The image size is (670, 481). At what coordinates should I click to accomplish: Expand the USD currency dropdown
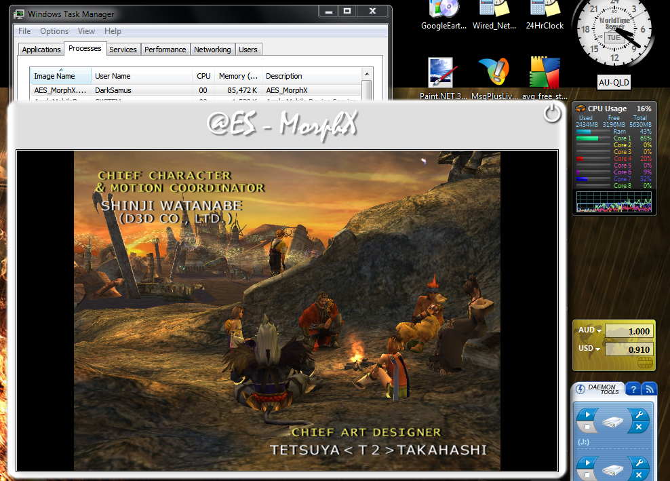pyautogui.click(x=597, y=349)
